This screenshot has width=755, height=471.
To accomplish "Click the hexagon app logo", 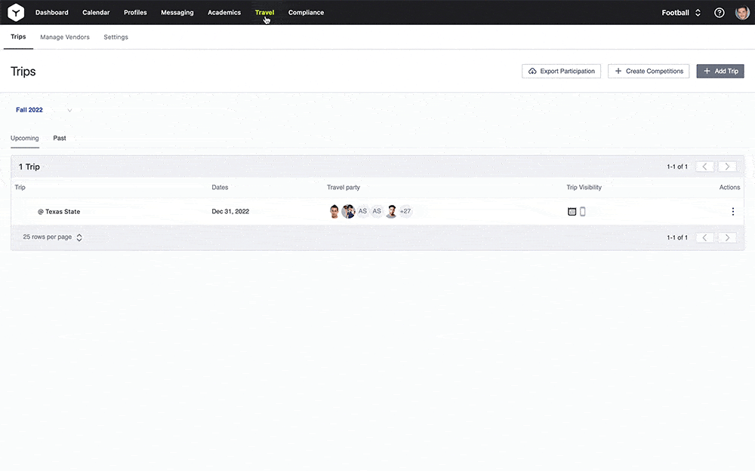I will (16, 13).
